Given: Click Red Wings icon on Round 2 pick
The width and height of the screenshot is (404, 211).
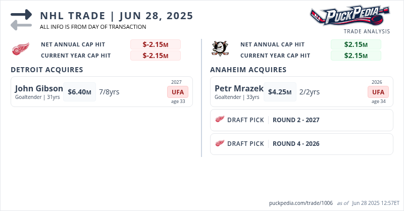Looking at the screenshot, I should (220, 120).
